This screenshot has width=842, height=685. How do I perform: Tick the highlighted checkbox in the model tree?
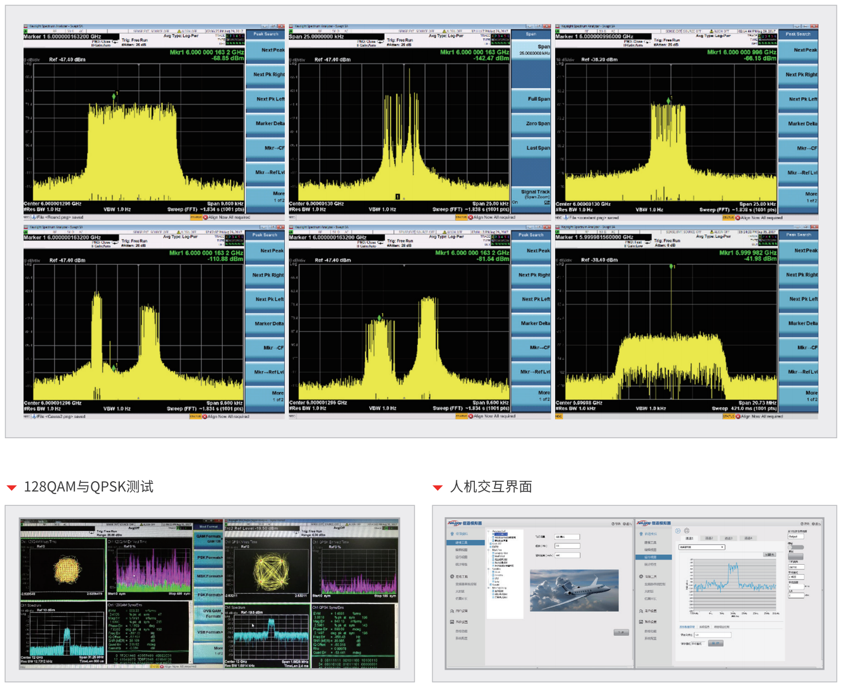[494, 534]
